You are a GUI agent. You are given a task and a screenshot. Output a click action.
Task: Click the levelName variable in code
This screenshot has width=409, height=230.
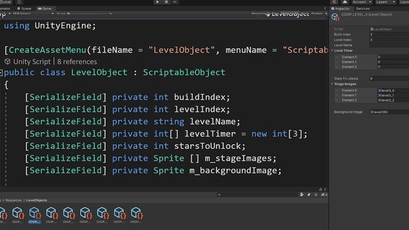212,121
